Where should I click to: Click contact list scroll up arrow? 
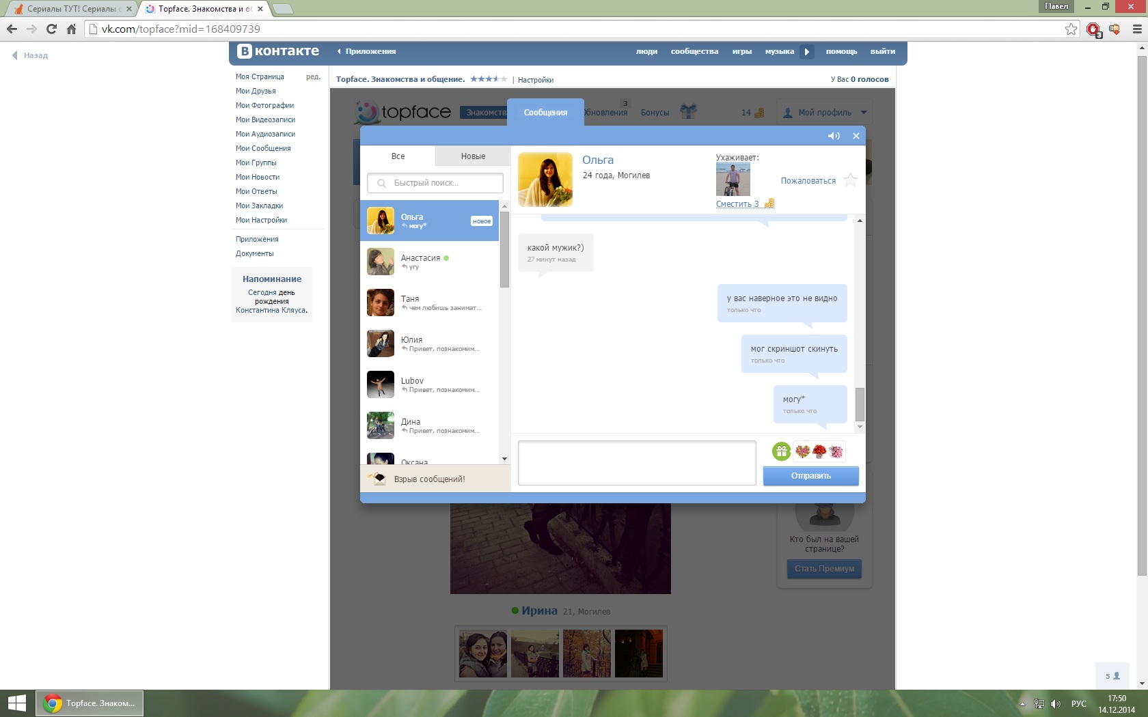click(x=504, y=206)
